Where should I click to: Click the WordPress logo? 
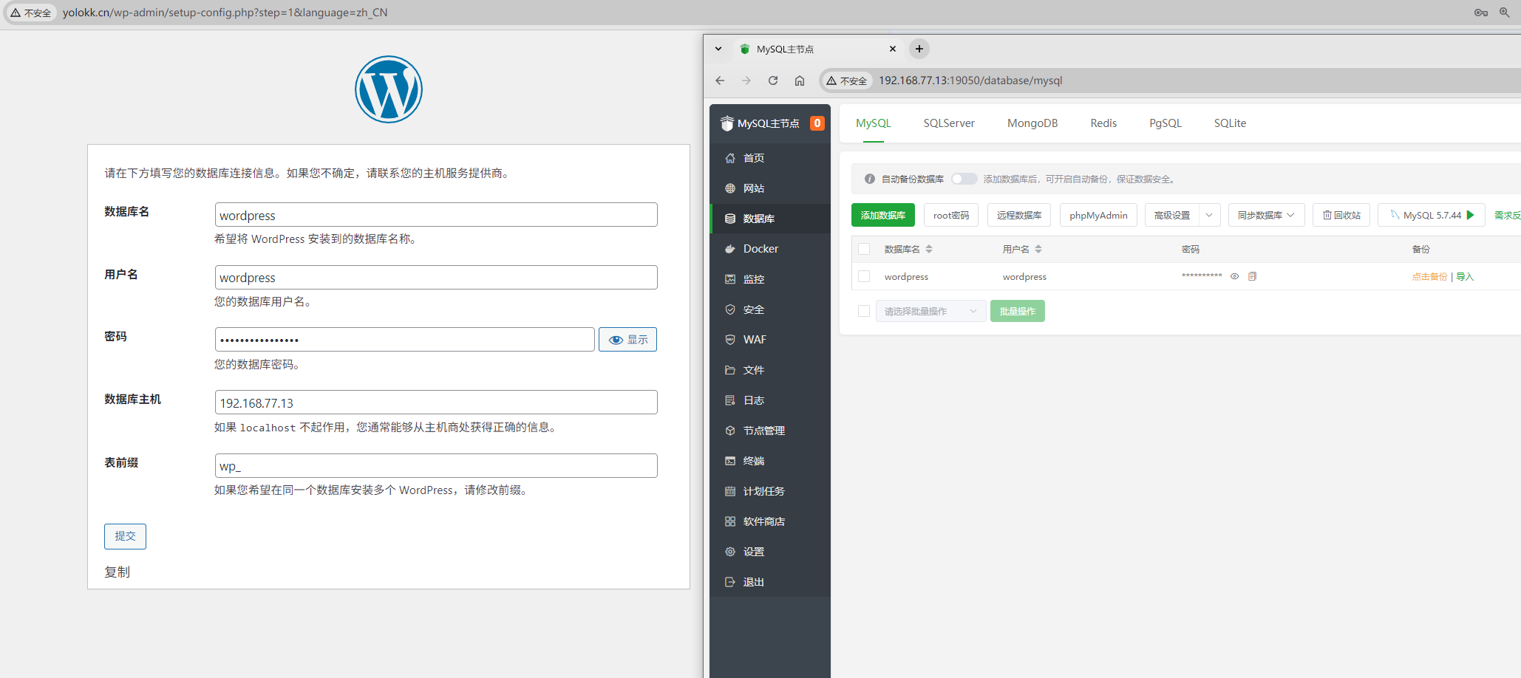pyautogui.click(x=389, y=89)
